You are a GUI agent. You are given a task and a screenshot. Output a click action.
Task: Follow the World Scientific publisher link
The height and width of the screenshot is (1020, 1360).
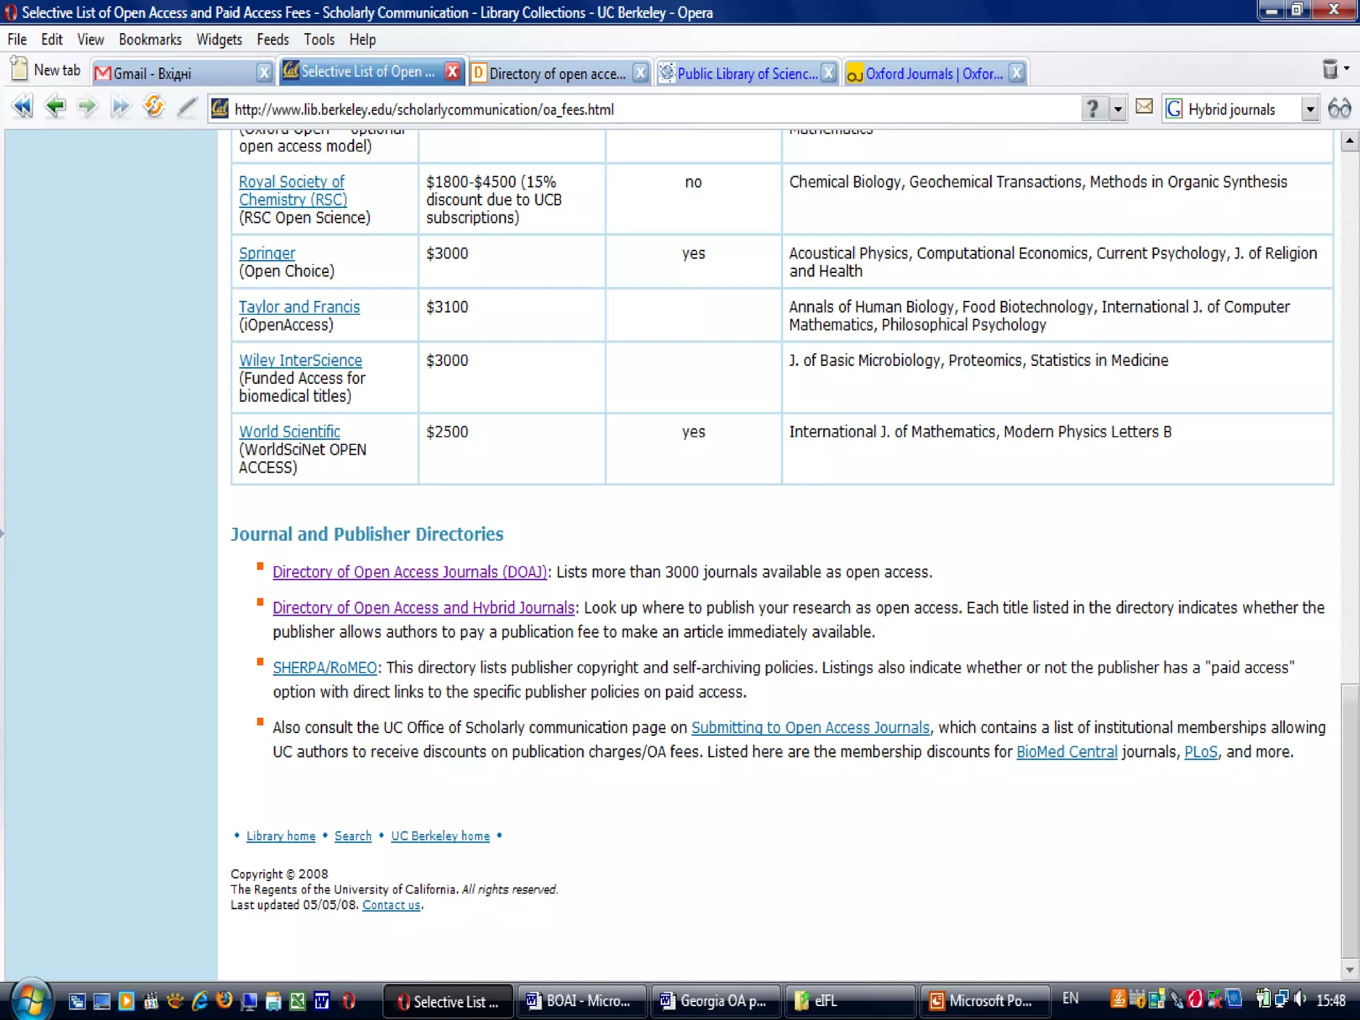click(290, 432)
